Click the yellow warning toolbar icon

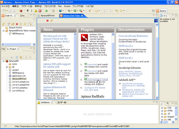[36, 11]
